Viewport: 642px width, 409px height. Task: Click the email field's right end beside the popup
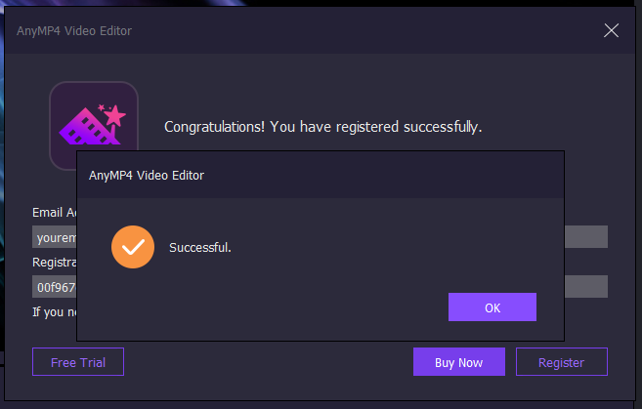[586, 237]
